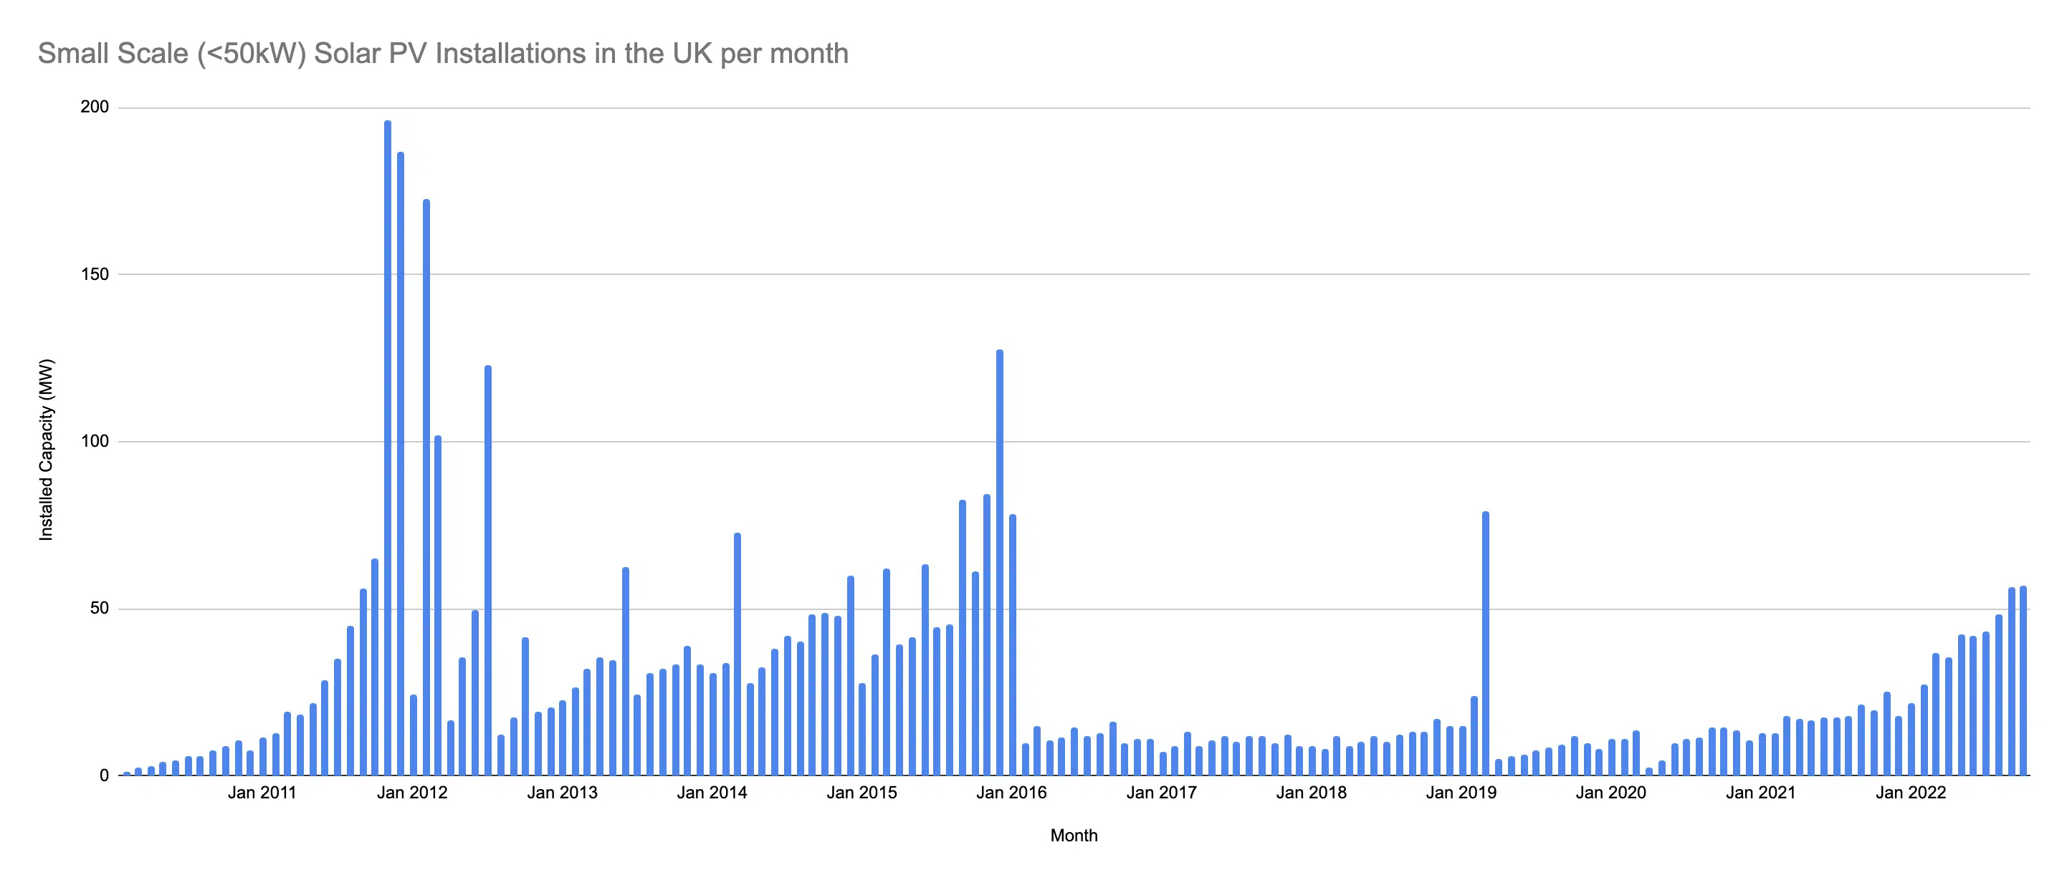This screenshot has height=885, width=2067.
Task: Click the 'Jan 2018' axis label
Action: 1312,793
